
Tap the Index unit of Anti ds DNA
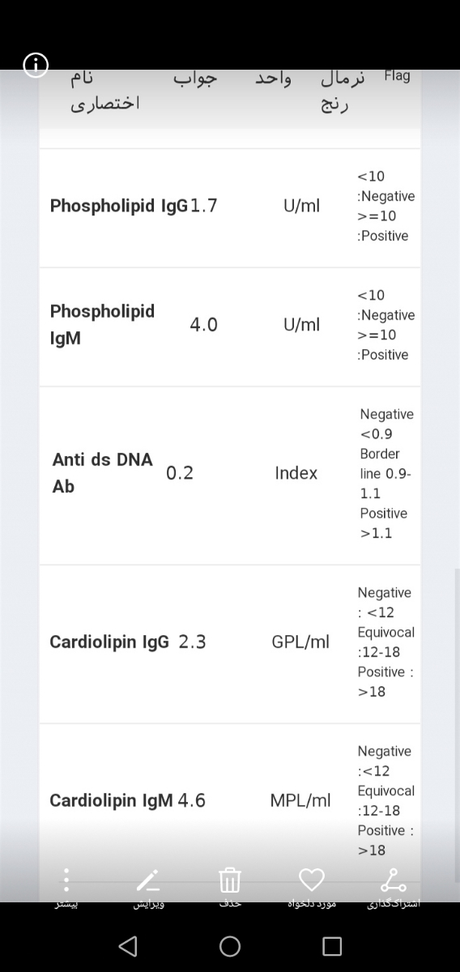tap(296, 473)
